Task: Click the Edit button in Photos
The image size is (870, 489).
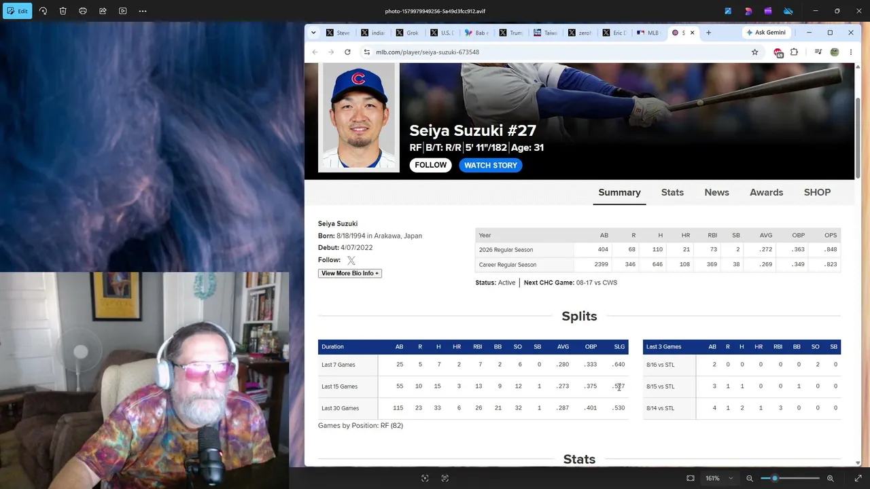Action: 16,11
